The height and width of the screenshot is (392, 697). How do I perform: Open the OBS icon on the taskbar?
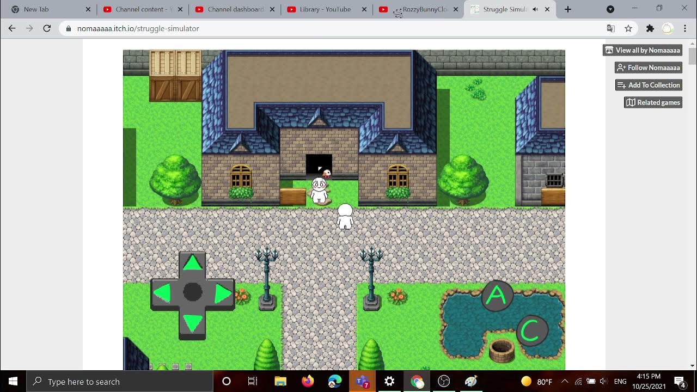[444, 381]
